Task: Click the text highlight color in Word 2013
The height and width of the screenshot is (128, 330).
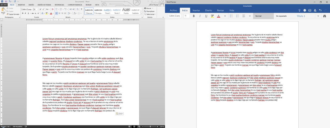Action: click(47, 13)
